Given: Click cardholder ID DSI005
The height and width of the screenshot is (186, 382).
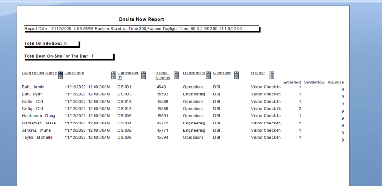Looking at the screenshot, I should (125, 116).
